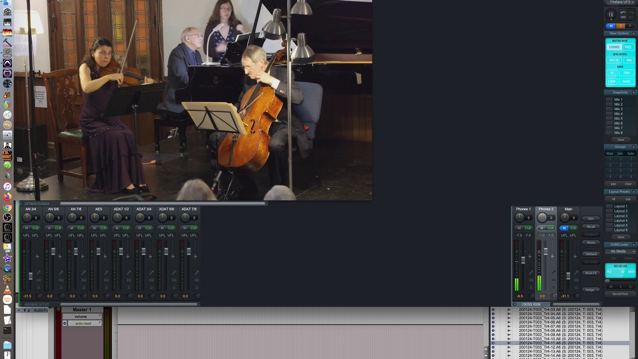
Task: Open the wrench settings for Main output
Action: click(x=576, y=273)
